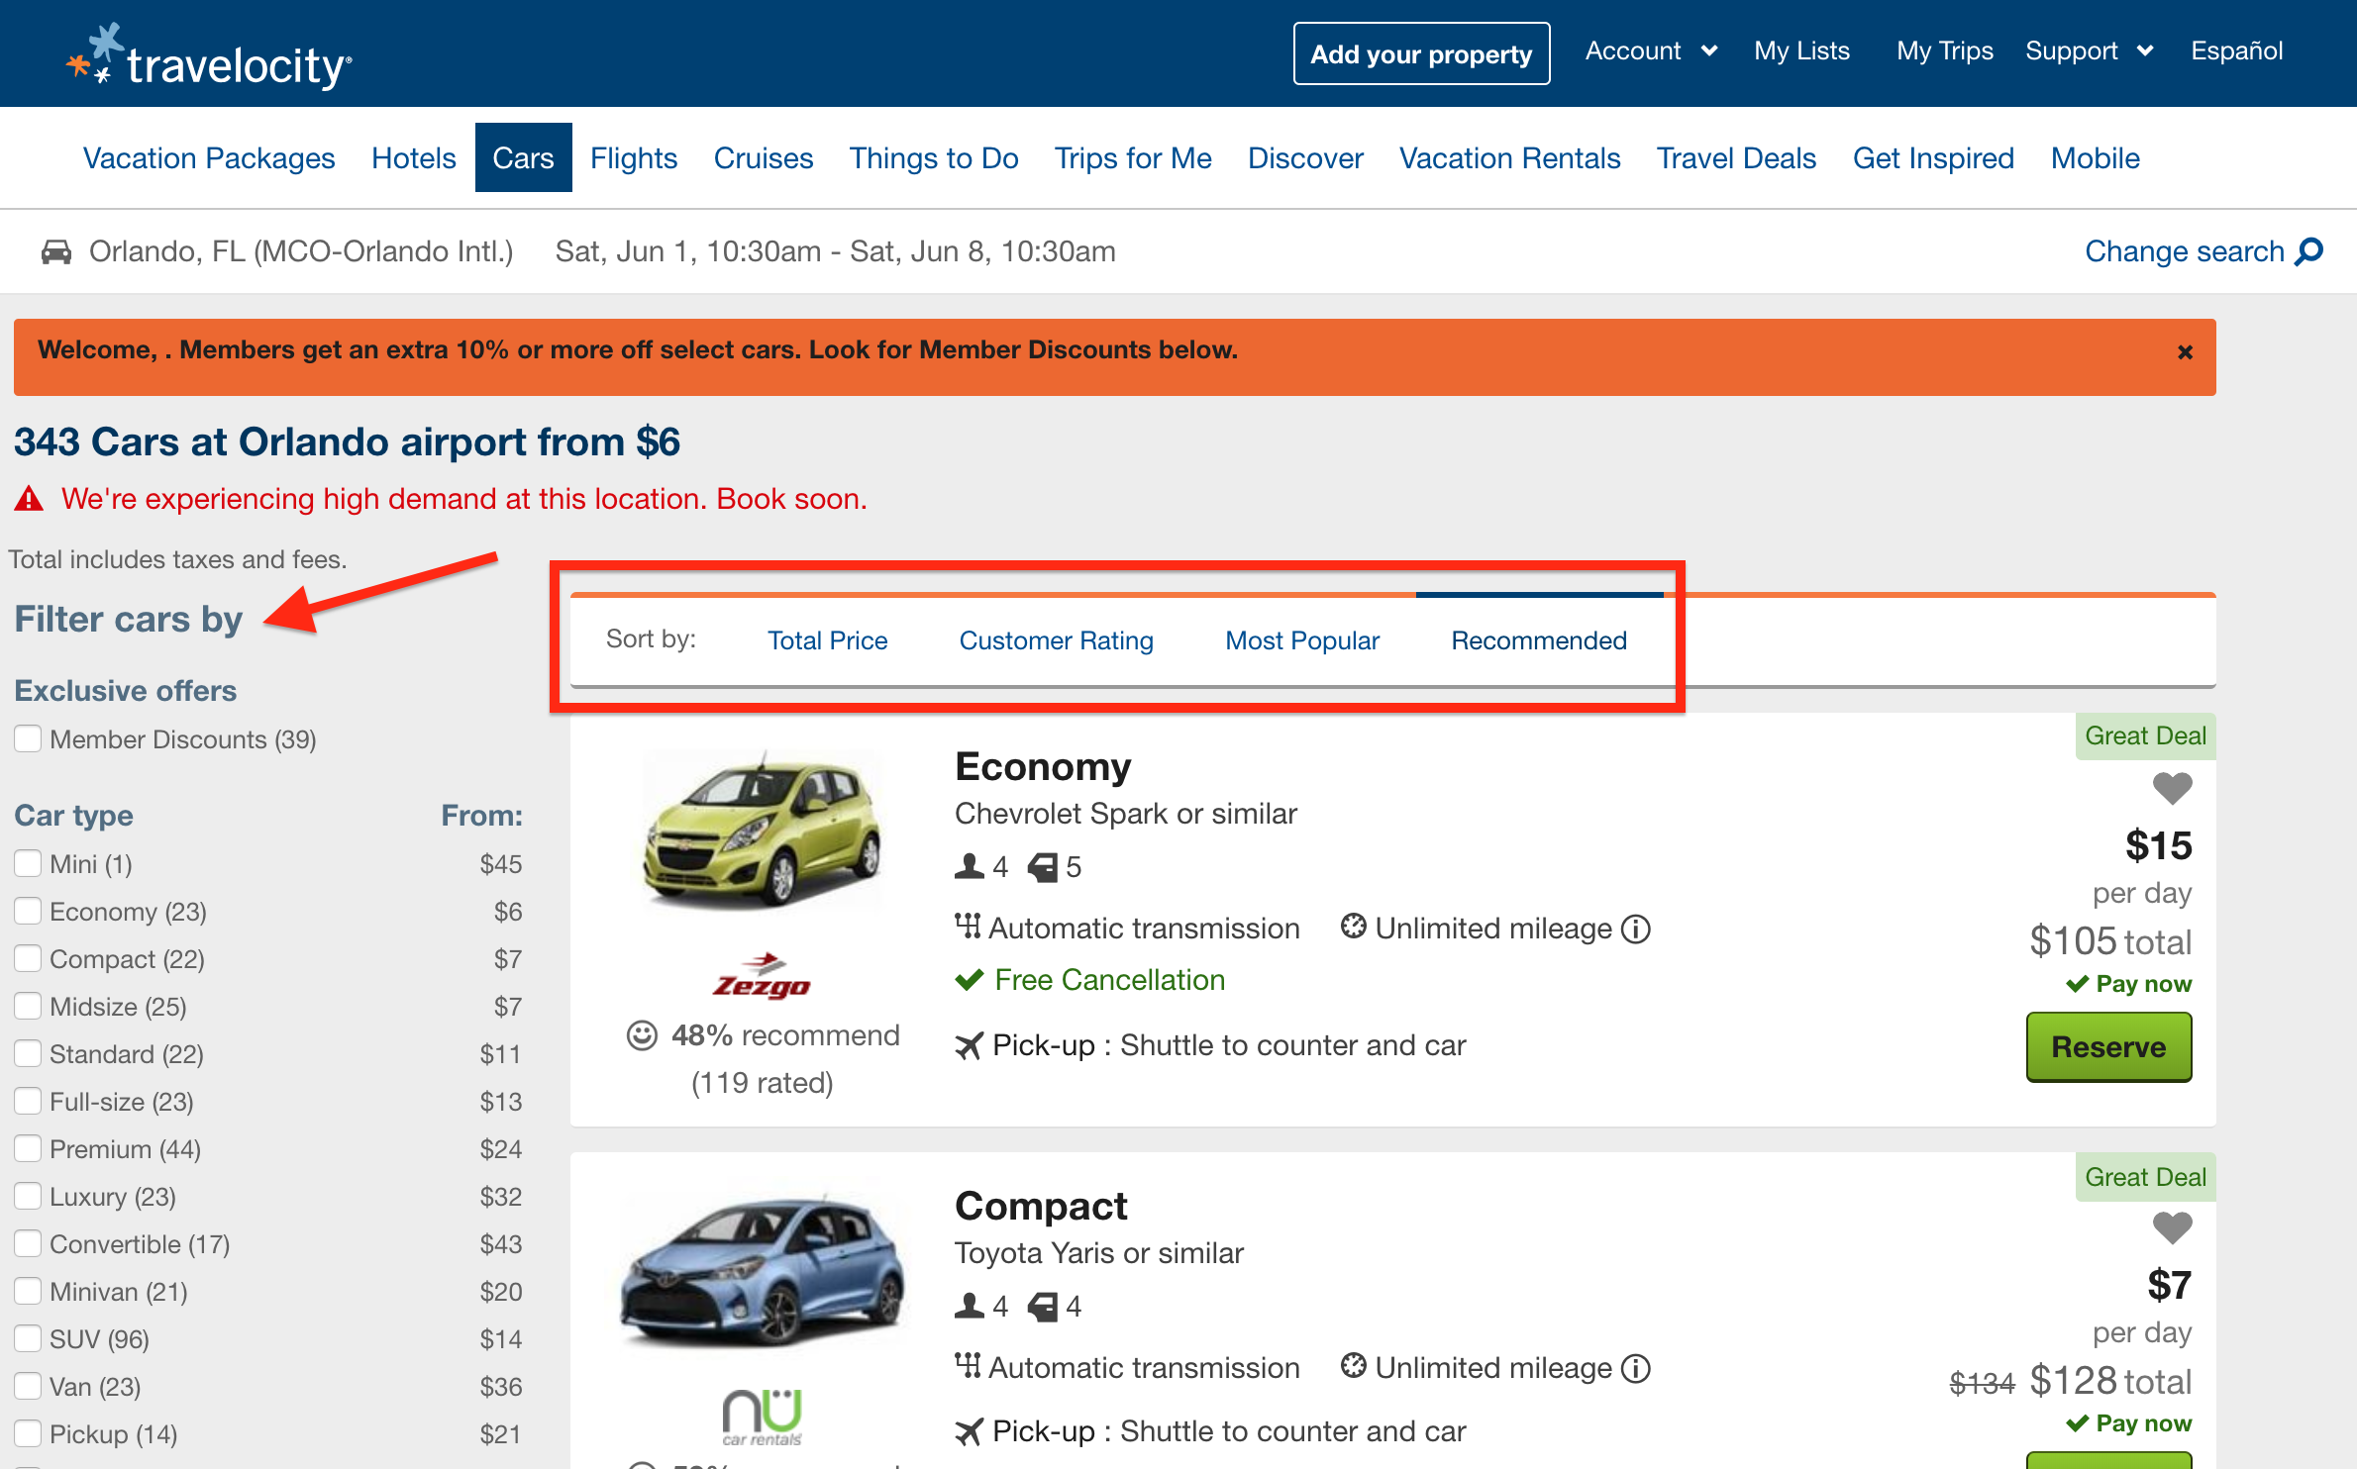This screenshot has height=1469, width=2357.
Task: Open the Flights tab
Action: [x=634, y=158]
